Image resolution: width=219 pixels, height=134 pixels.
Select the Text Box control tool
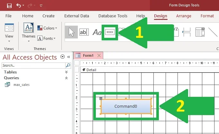coord(84,32)
